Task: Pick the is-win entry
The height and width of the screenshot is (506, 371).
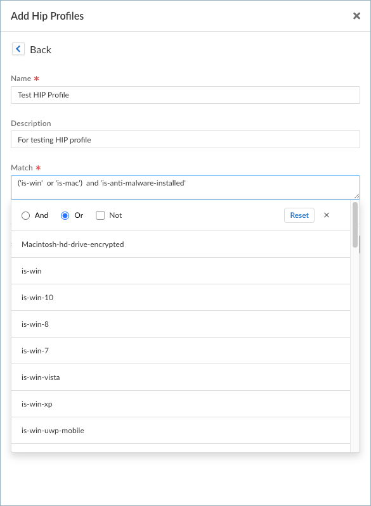Action: pyautogui.click(x=181, y=271)
